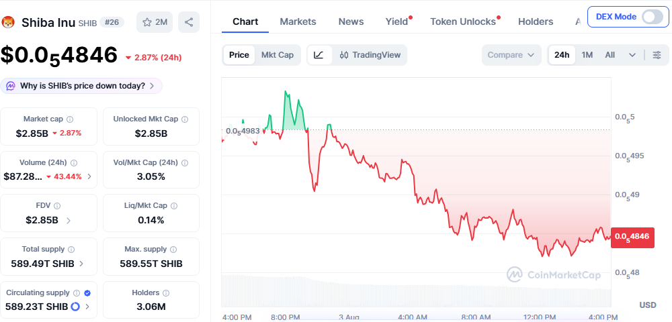Click the blue verified badge on Circulating supply
672x322 pixels.
(x=87, y=293)
